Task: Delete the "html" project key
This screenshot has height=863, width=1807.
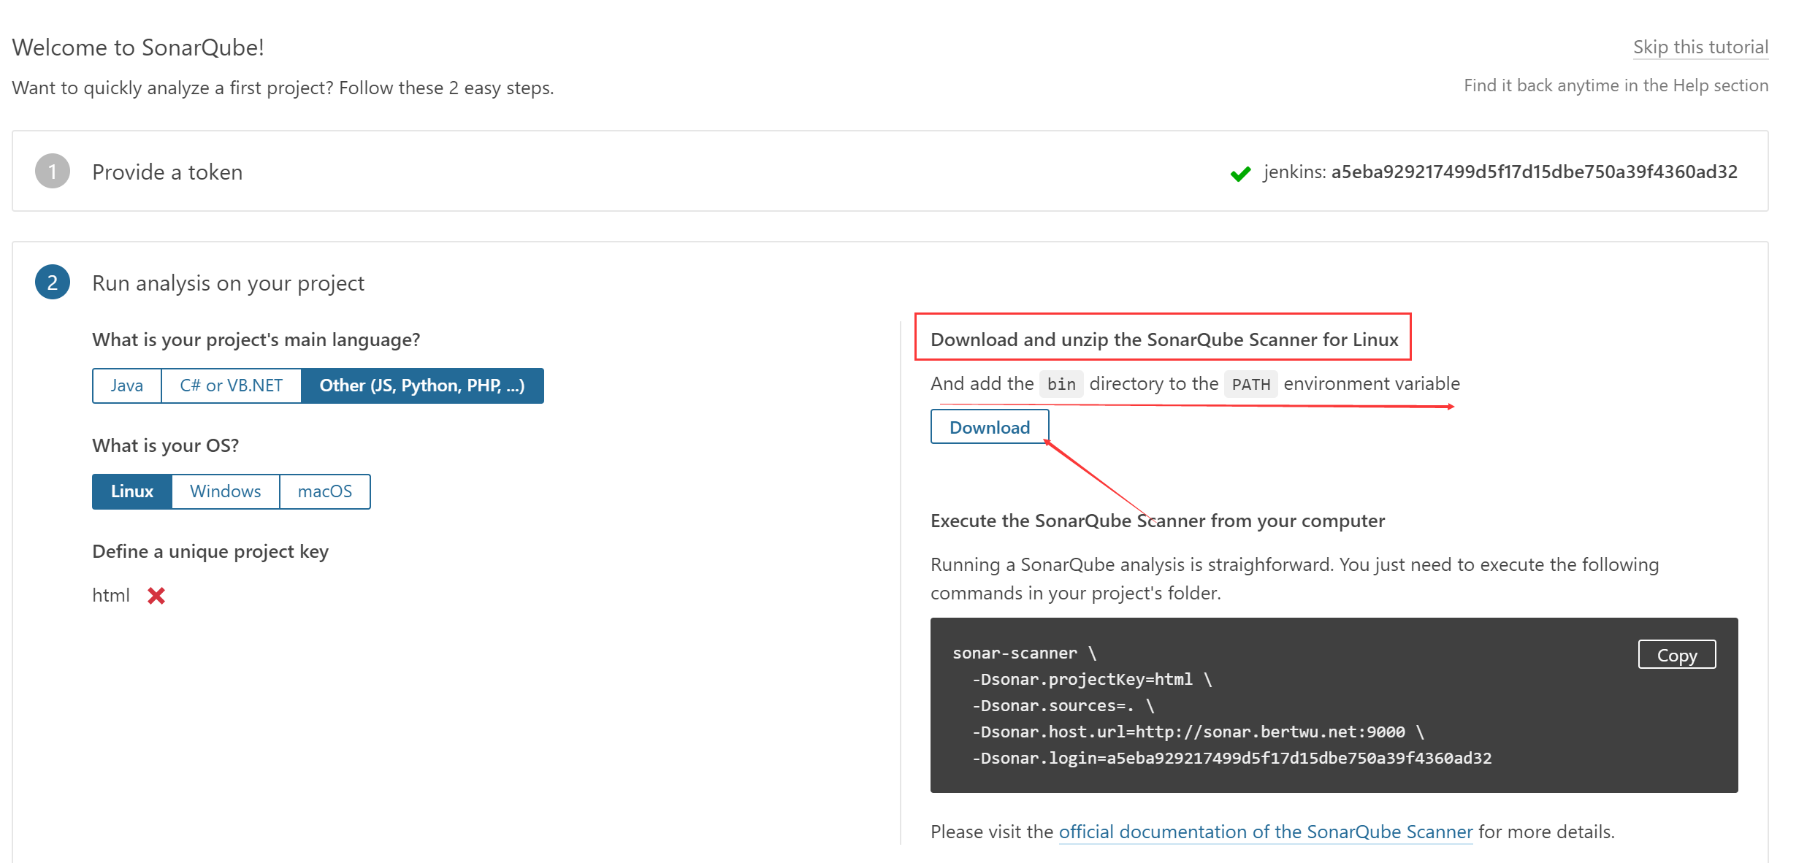Action: [156, 596]
